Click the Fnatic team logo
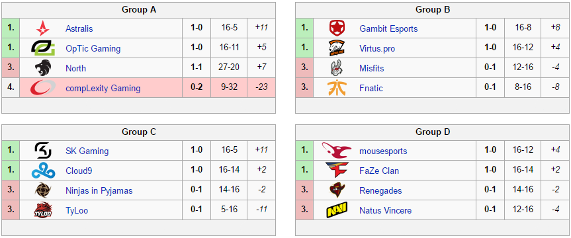571x238 pixels. (337, 88)
